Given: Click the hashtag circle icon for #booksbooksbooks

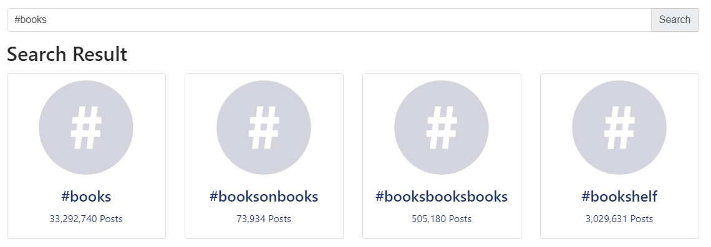Looking at the screenshot, I should click(442, 128).
